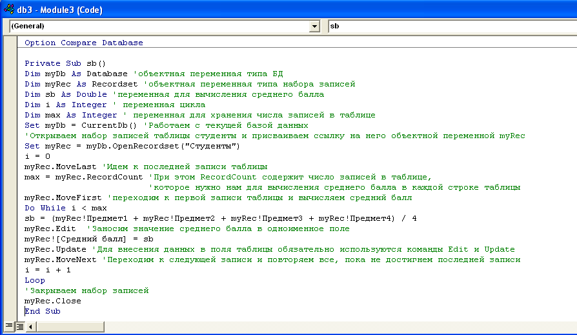Click "Dim i As Integer" declaration
Image resolution: width=577 pixels, height=335 pixels.
pos(66,105)
